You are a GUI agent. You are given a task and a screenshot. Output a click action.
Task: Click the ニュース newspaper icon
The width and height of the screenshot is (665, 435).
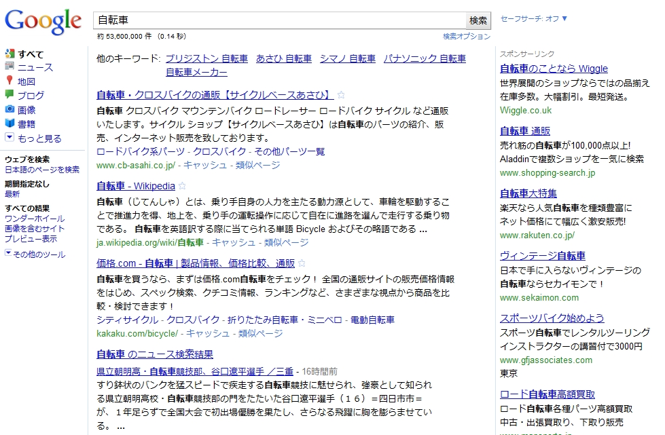tap(10, 66)
